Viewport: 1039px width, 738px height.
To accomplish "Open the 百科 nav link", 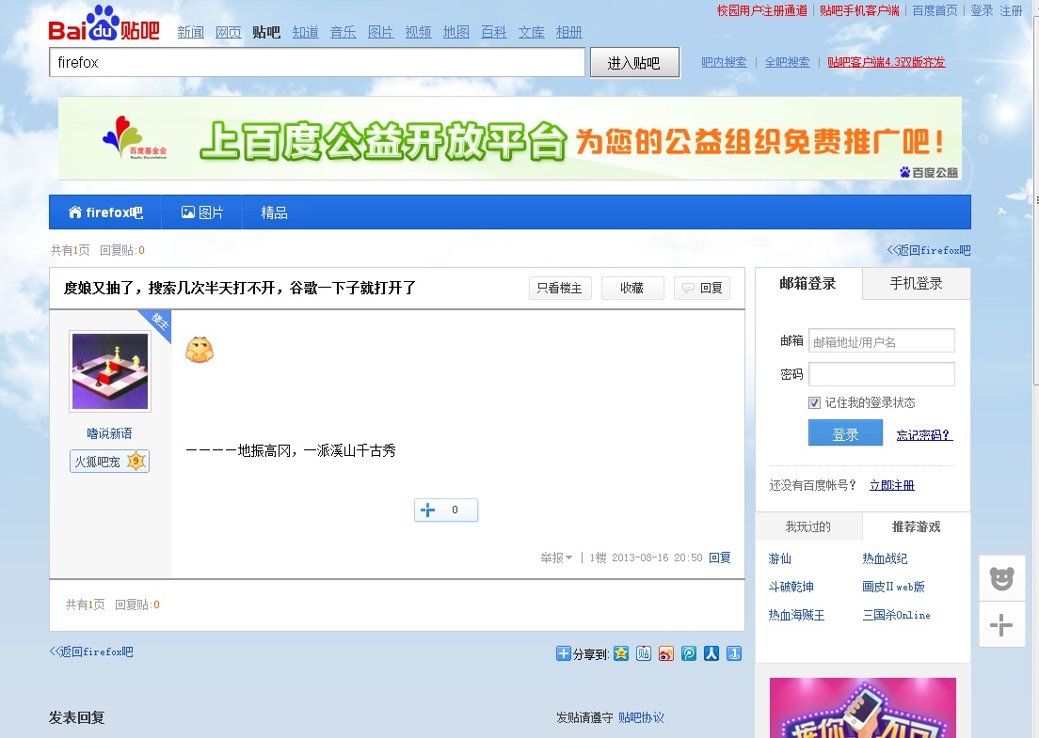I will 494,32.
